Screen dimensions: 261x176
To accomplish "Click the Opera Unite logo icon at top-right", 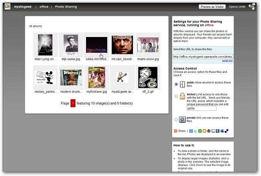I will coord(252,7).
